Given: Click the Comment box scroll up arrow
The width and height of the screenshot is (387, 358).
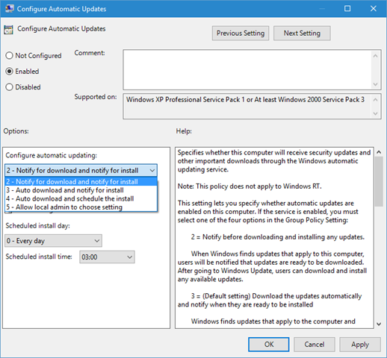Looking at the screenshot, I should 375,56.
